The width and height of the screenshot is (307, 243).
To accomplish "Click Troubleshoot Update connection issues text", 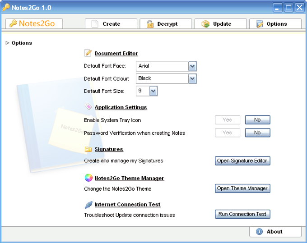I will pyautogui.click(x=130, y=215).
